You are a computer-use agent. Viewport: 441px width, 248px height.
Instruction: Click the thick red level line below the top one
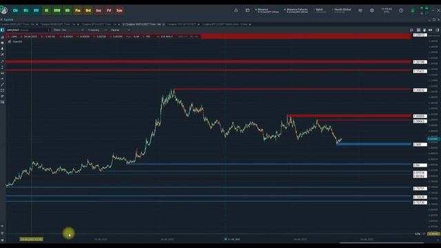point(208,61)
